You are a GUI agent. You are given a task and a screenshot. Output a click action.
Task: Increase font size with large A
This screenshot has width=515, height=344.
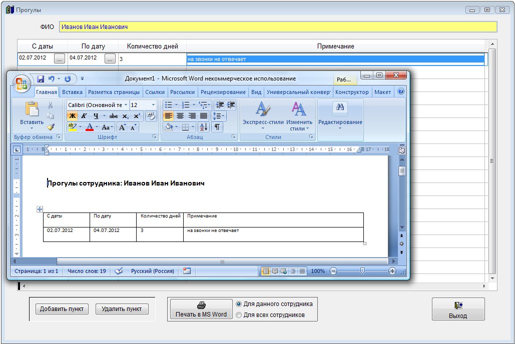click(x=122, y=127)
